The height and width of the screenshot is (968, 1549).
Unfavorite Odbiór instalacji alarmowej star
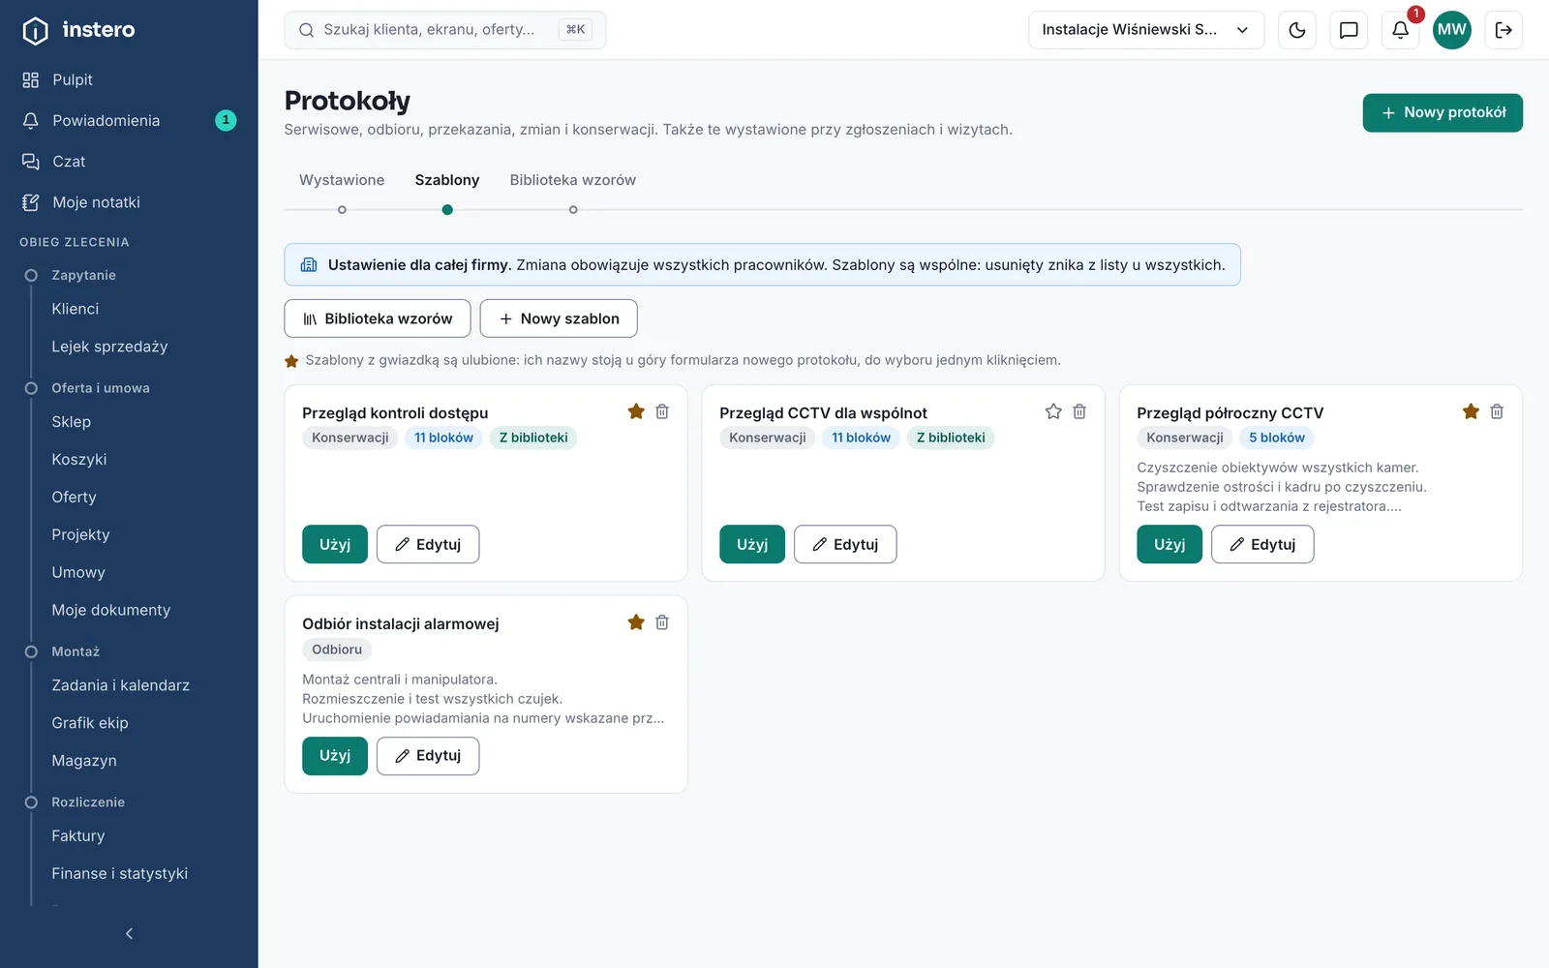(636, 622)
